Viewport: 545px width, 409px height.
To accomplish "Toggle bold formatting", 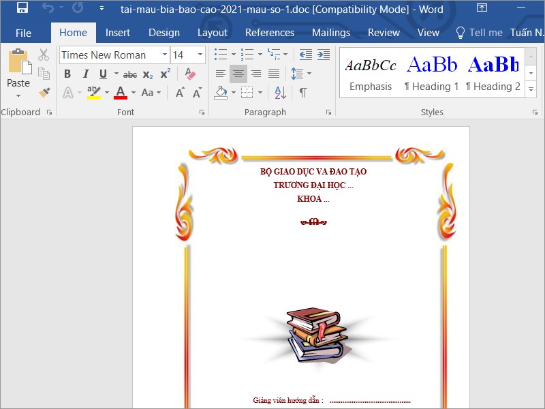I will 67,73.
